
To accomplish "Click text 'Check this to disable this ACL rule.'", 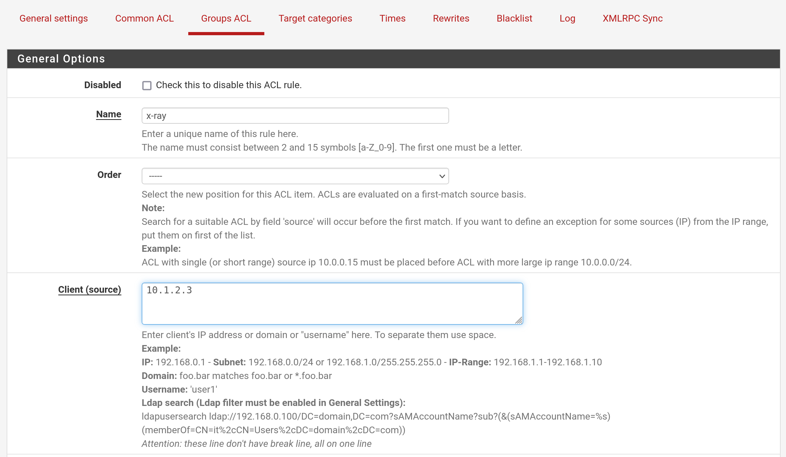I will coord(229,85).
